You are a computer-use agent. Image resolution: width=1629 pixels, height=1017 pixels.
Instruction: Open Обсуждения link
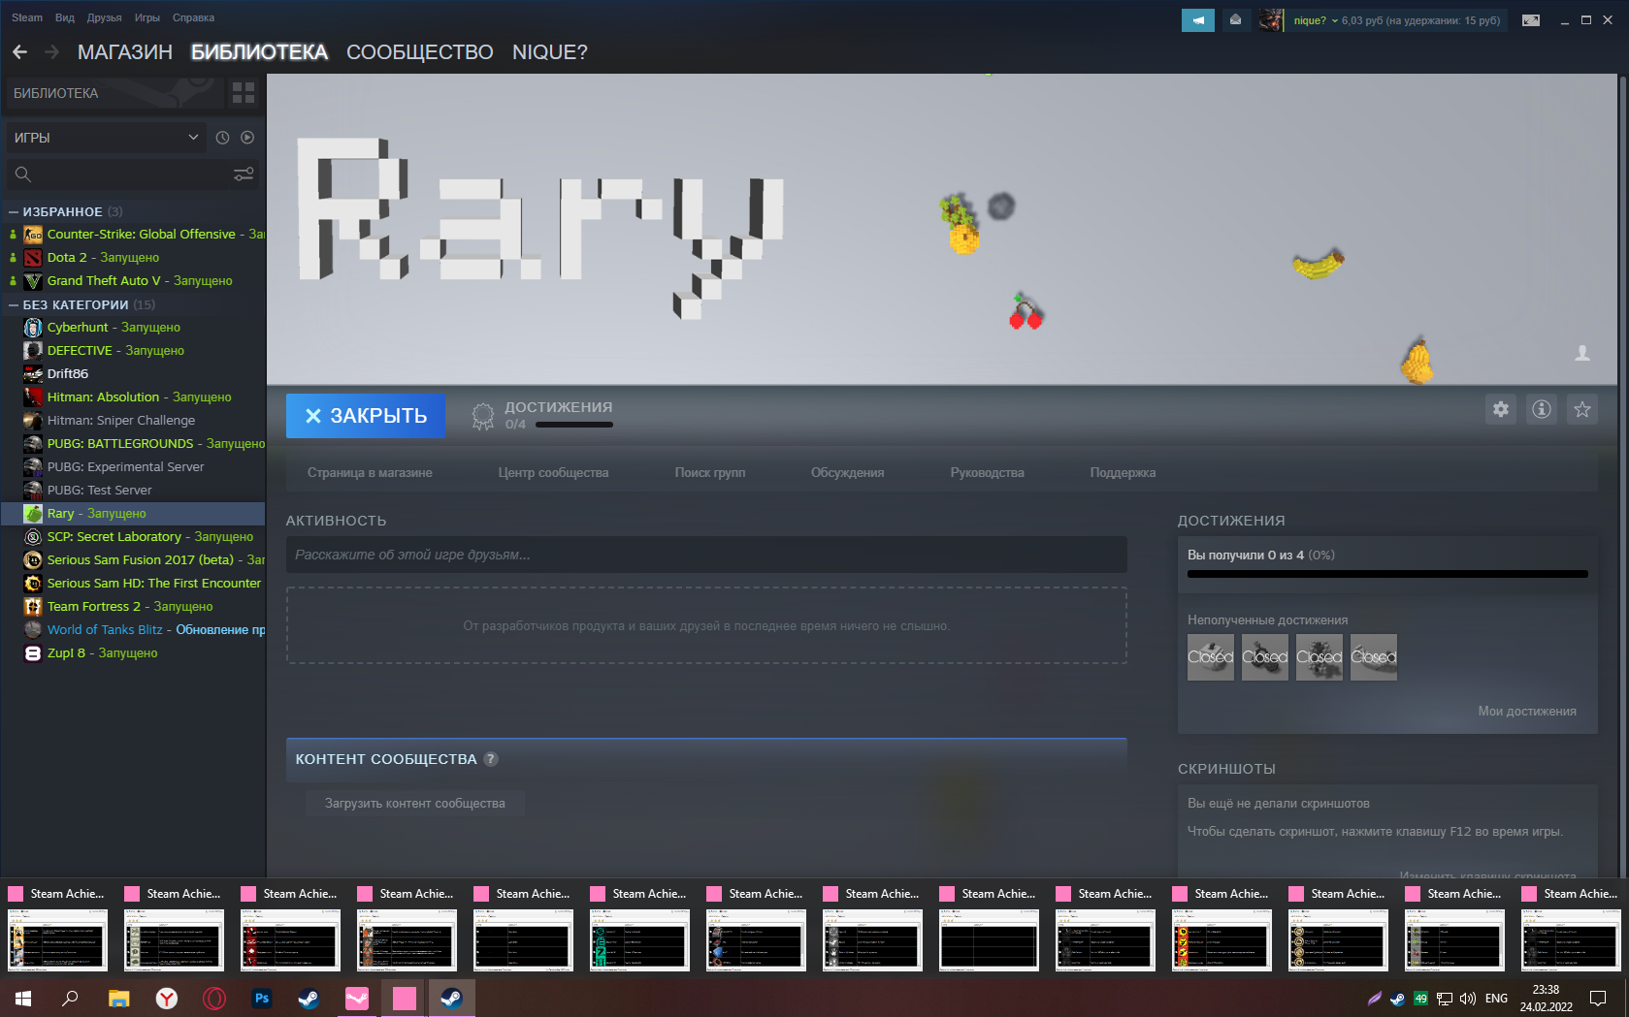point(848,473)
